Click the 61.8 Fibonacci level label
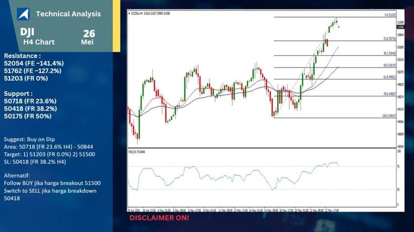 point(390,77)
